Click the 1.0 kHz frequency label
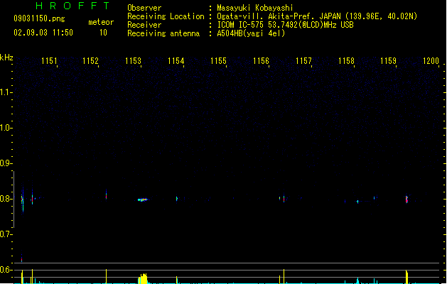 coord(6,128)
